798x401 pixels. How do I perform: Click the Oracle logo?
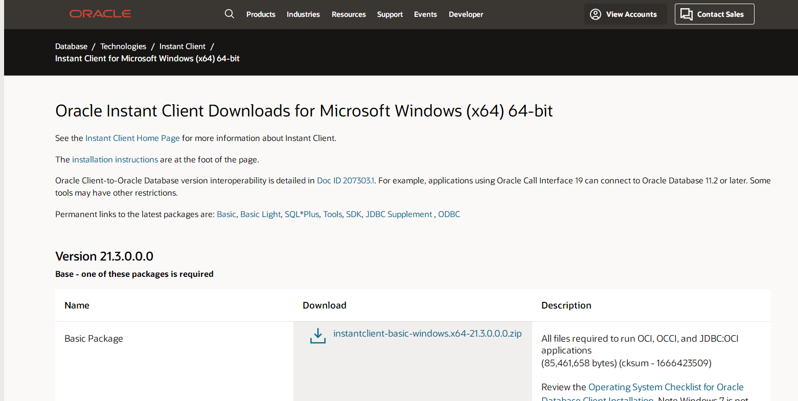tap(100, 14)
